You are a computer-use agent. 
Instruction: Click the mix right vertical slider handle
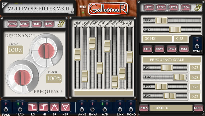[x=130, y=57]
